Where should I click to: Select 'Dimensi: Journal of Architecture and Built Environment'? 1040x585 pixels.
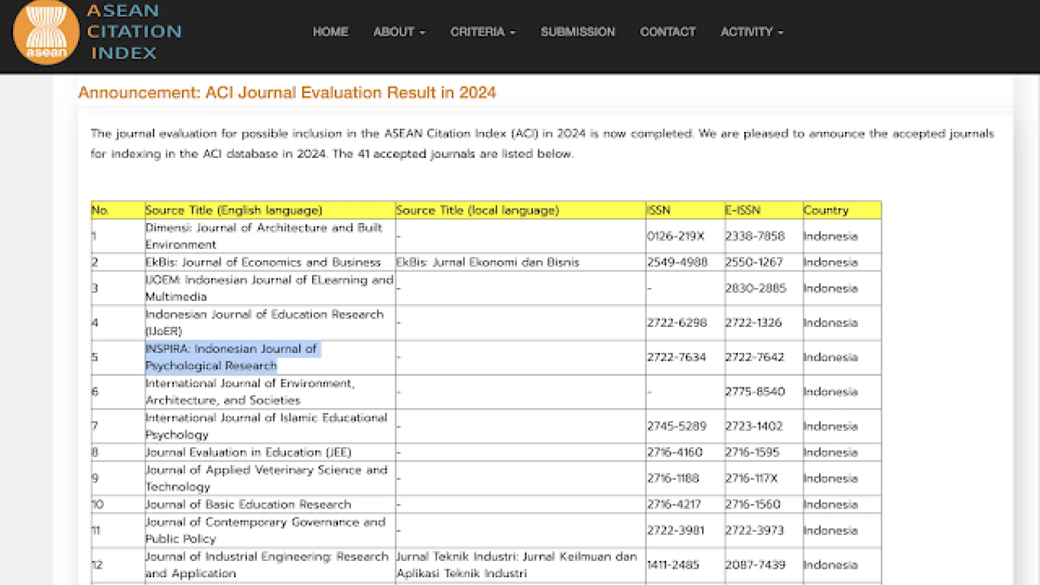(264, 236)
